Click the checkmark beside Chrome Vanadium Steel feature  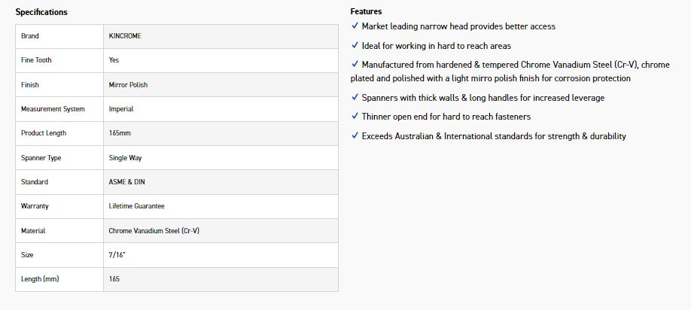355,65
